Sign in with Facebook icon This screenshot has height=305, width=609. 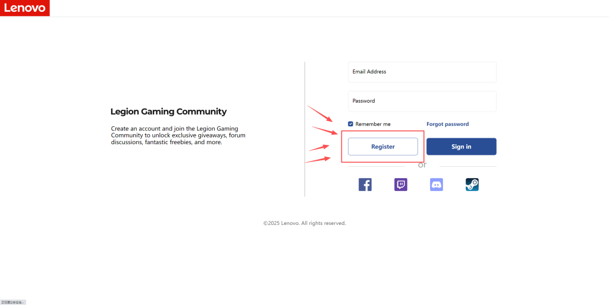point(365,185)
